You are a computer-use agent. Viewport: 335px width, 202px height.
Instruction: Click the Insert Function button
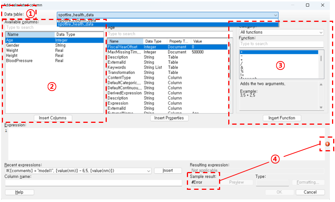[282, 118]
